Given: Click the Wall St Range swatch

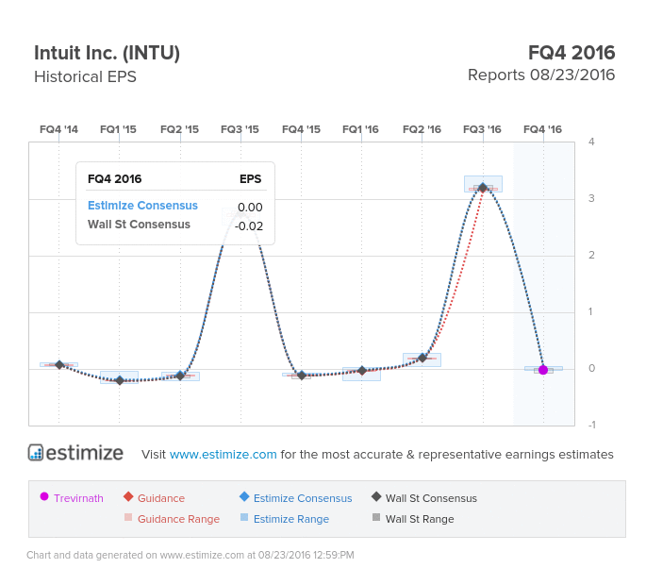Looking at the screenshot, I should click(x=376, y=517).
